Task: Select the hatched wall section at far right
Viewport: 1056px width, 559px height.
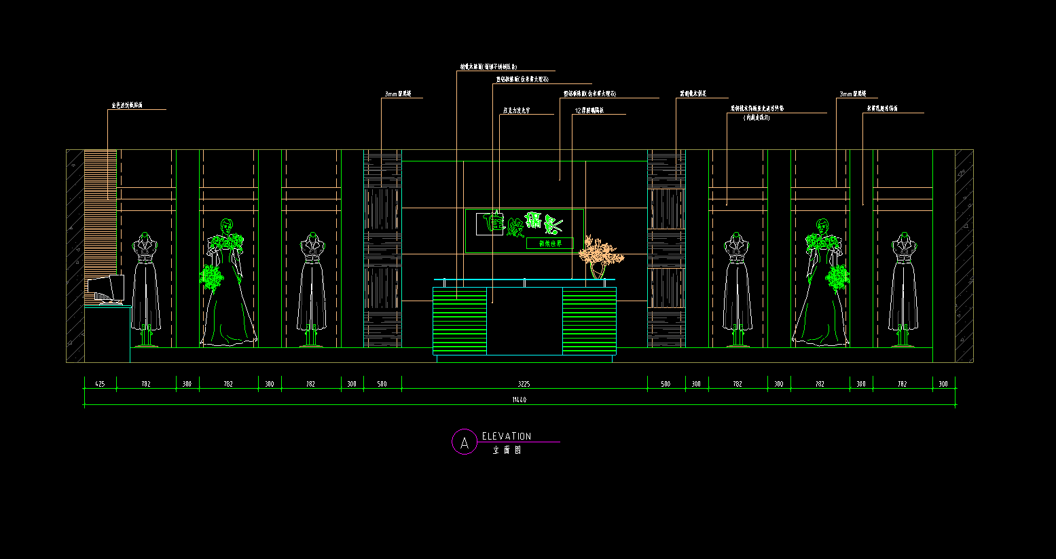Action: [x=964, y=256]
